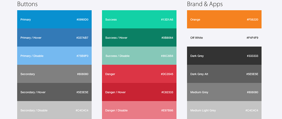This screenshot has width=282, height=119.
Task: Click the #F4F4F9 hex code
Action: 252,38
